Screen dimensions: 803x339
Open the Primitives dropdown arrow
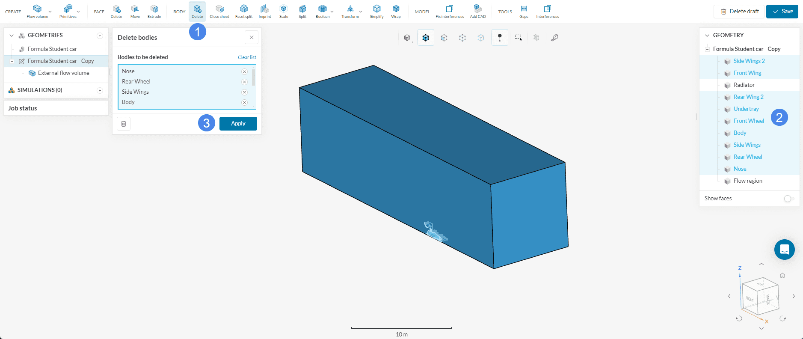click(x=78, y=12)
